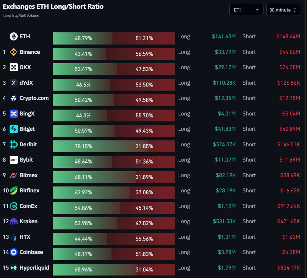Click the Kraken 47.02% short percentage
This screenshot has width=307, height=278.
tap(144, 223)
